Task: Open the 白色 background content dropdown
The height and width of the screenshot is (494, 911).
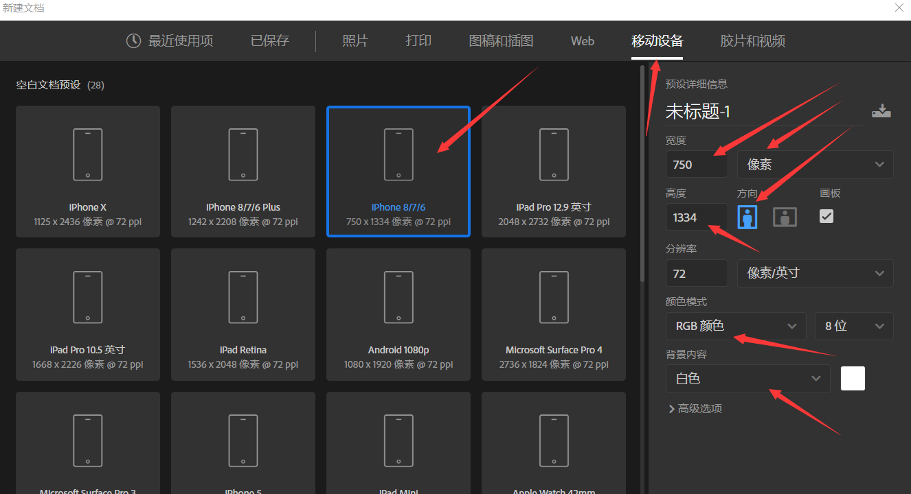Action: (x=747, y=378)
